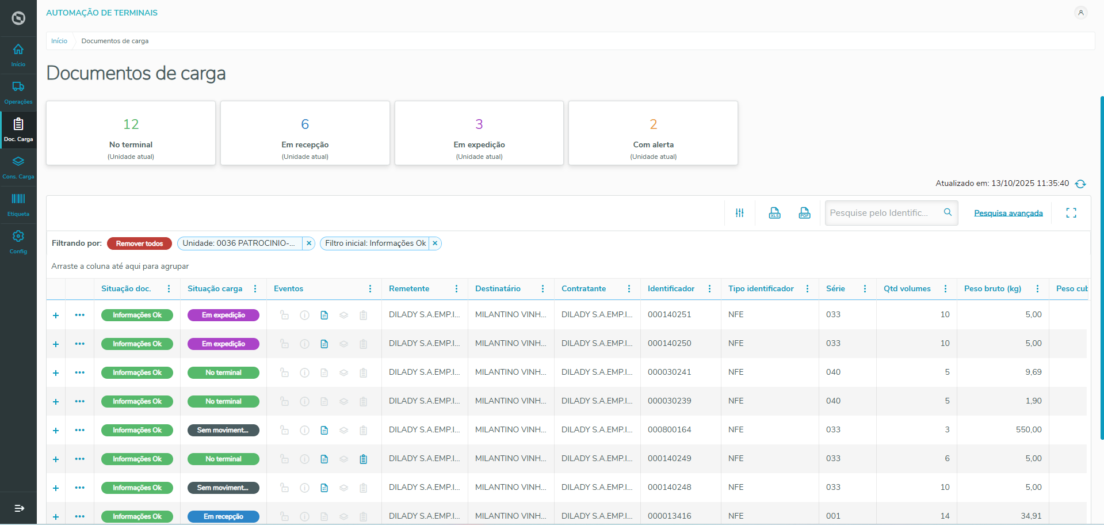Open row actions for 000140250
Image resolution: width=1104 pixels, height=525 pixels.
[x=79, y=344]
